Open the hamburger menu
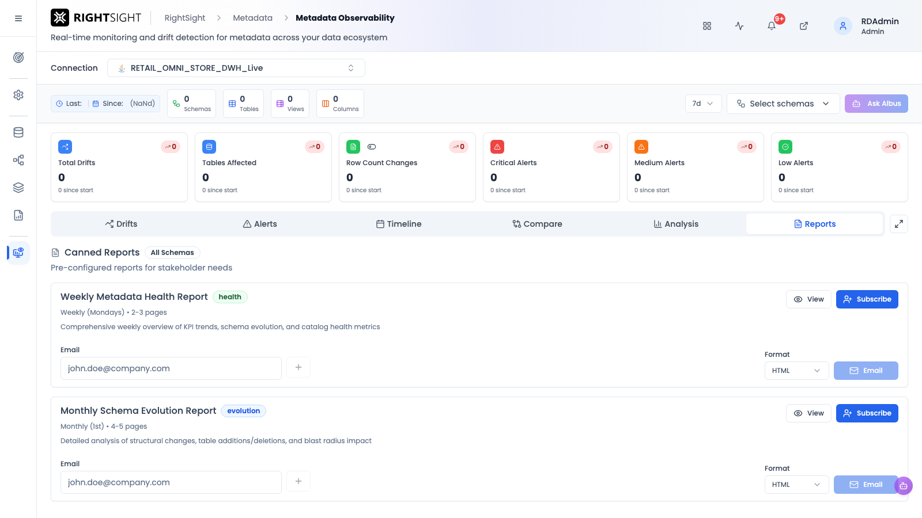 pos(18,18)
